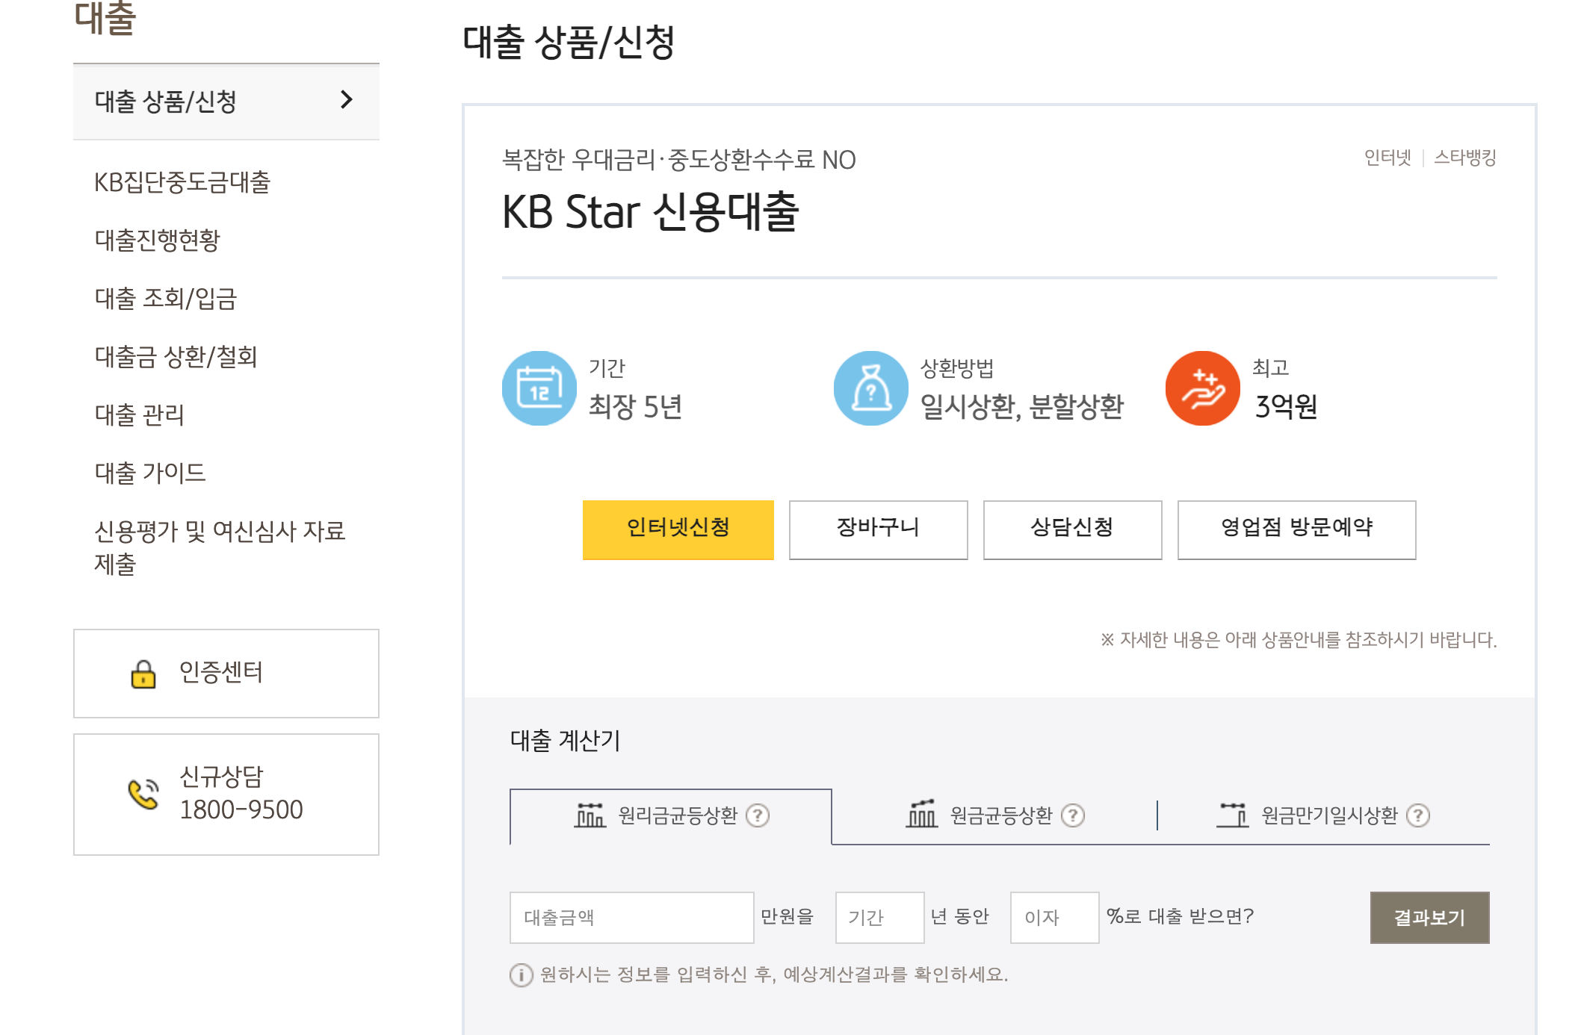Open 대출 조회/입금 sidebar item
The image size is (1581, 1035).
(x=166, y=299)
